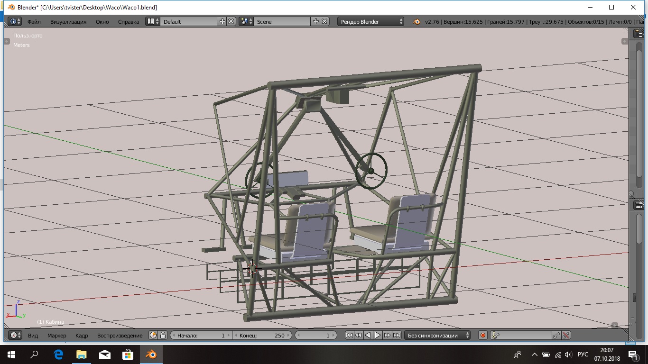Toggle the timeline range lock icon
Image resolution: width=648 pixels, height=364 pixels.
click(163, 335)
